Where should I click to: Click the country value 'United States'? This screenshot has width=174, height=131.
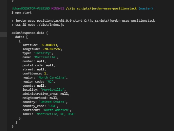tap(52, 102)
